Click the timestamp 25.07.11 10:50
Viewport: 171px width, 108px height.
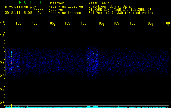18,13
